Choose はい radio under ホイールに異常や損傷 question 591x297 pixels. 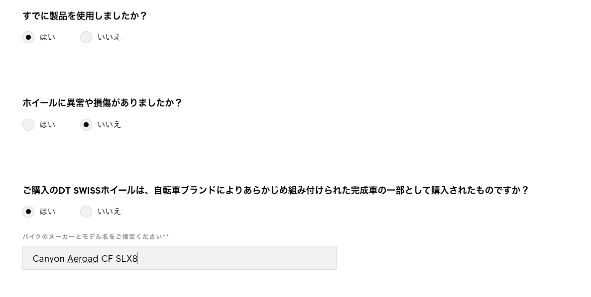28,125
